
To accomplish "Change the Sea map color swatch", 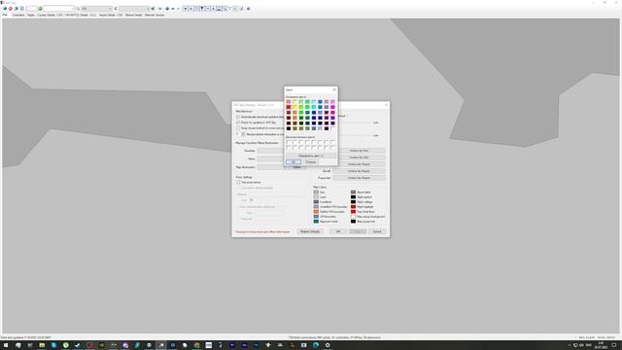I will (x=316, y=192).
